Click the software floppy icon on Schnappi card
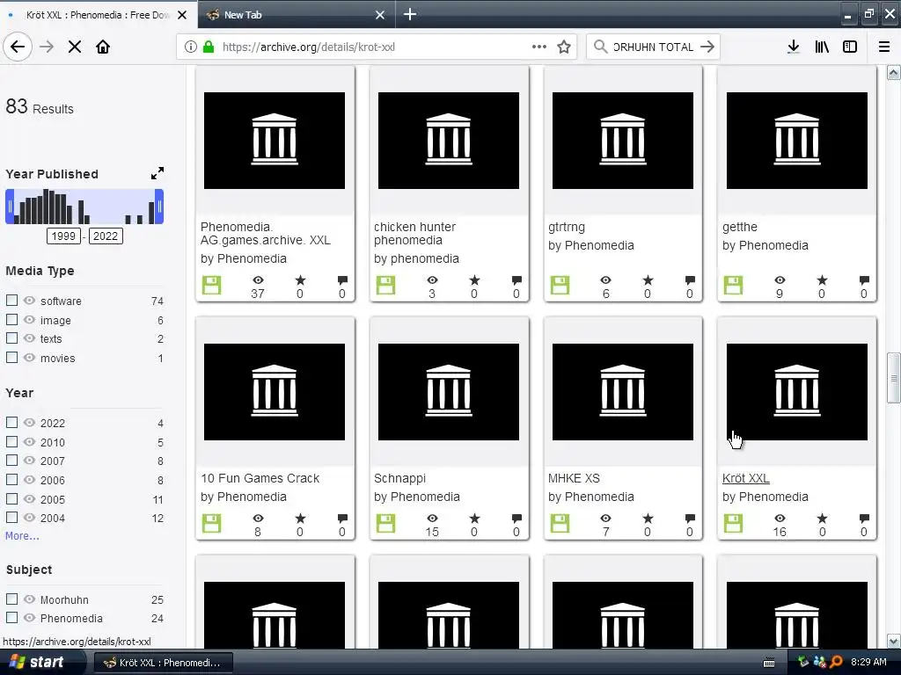The width and height of the screenshot is (901, 675). (385, 524)
